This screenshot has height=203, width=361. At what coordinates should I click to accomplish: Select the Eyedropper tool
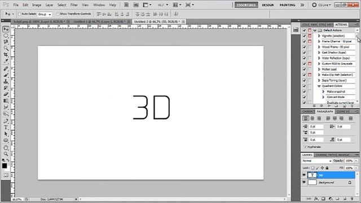coord(6,61)
